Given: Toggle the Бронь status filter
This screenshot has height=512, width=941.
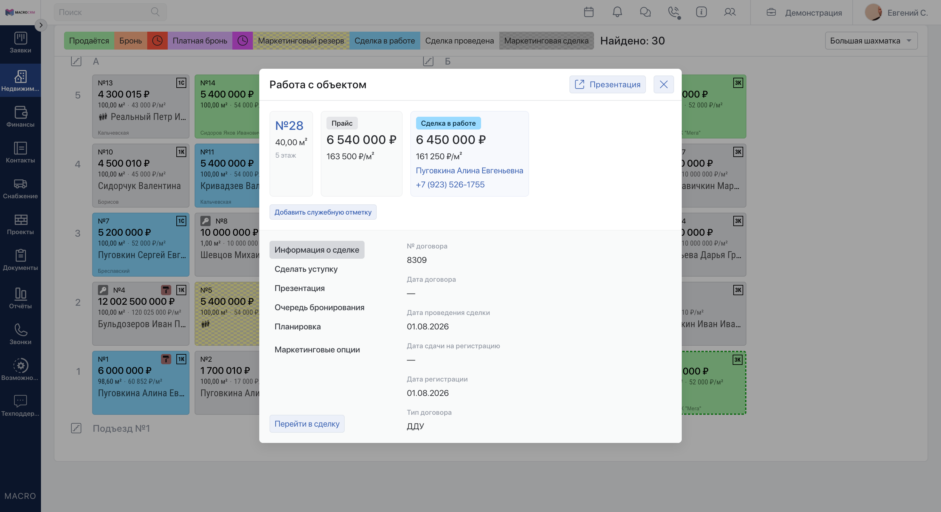Looking at the screenshot, I should pyautogui.click(x=130, y=41).
